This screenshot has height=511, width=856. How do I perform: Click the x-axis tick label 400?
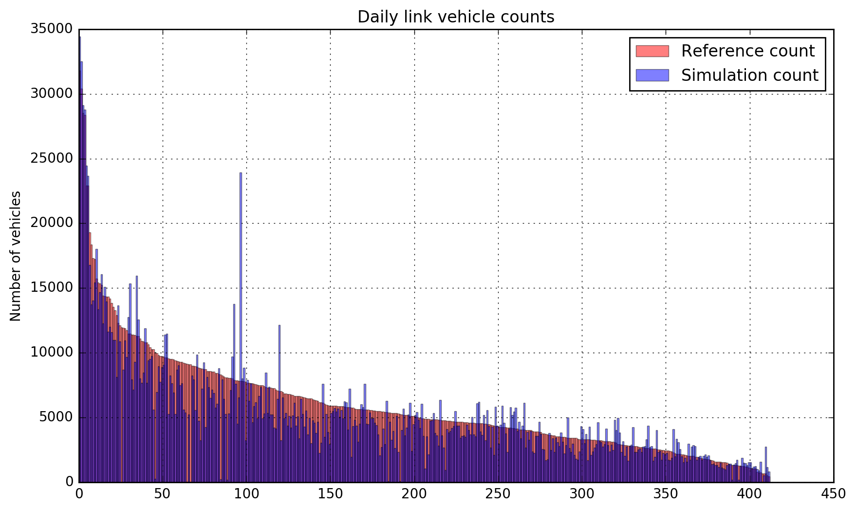750,494
